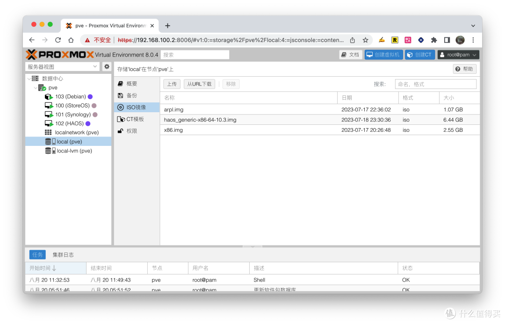
Task: Go forward in browser history
Action: [x=45, y=40]
